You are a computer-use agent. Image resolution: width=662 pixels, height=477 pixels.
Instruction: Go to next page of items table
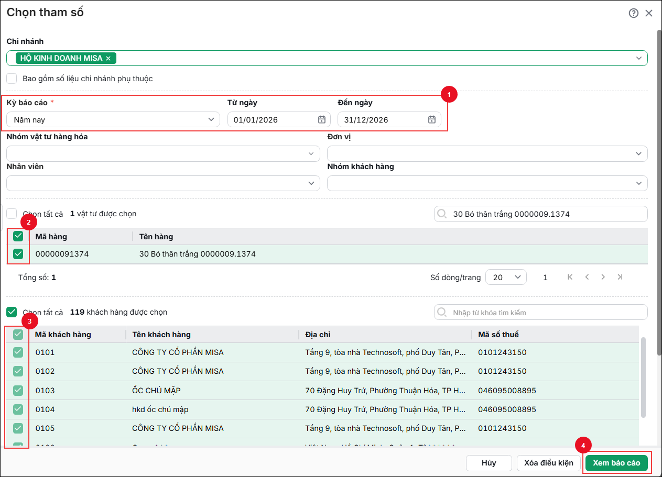(x=603, y=277)
